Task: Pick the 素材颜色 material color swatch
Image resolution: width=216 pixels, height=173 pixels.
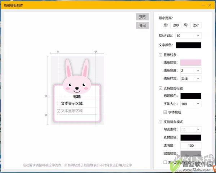Action: click(x=191, y=138)
